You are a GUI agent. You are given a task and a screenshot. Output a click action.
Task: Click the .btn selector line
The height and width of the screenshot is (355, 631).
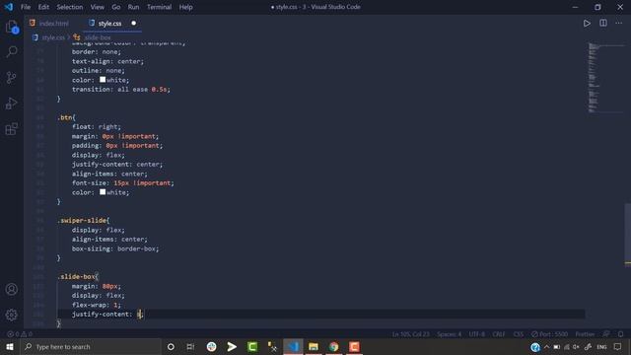(66, 117)
